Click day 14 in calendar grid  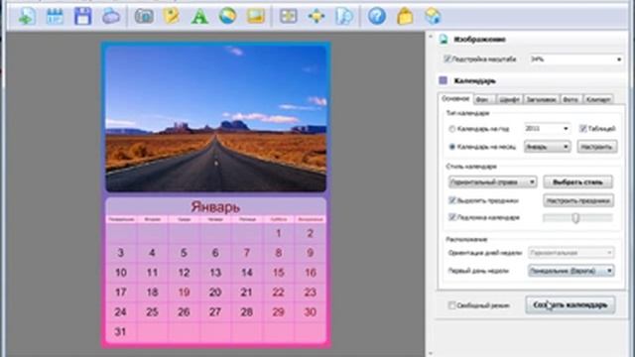[247, 273]
